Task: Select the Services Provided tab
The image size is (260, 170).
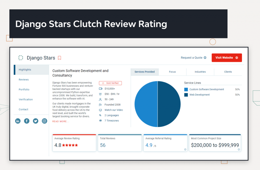Action: point(144,72)
